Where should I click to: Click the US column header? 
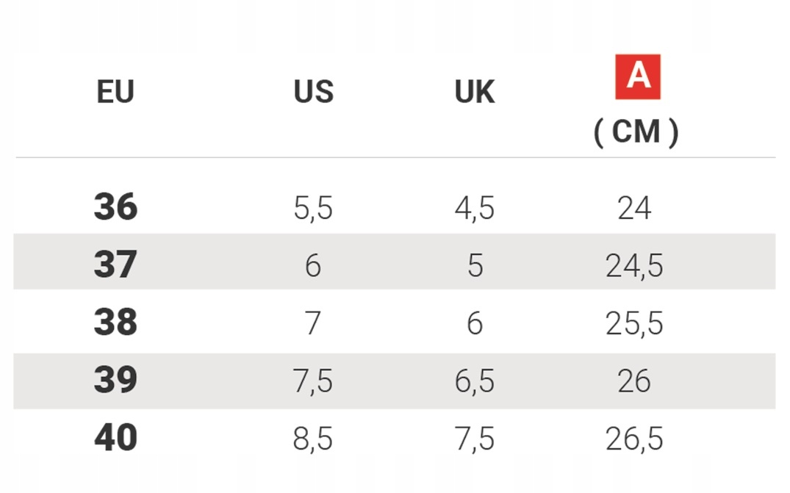point(314,93)
